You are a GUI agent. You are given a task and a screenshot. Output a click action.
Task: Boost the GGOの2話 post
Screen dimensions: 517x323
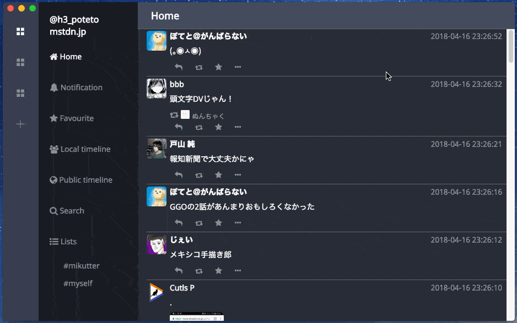(199, 223)
